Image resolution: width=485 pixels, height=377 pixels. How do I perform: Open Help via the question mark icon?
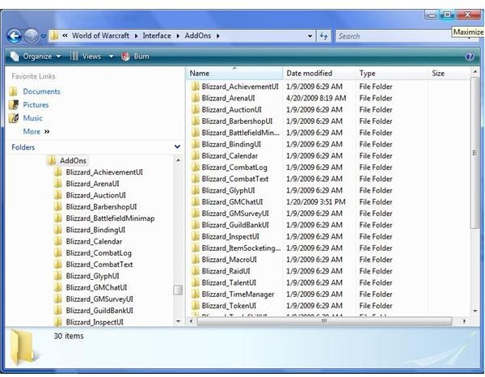tap(469, 57)
